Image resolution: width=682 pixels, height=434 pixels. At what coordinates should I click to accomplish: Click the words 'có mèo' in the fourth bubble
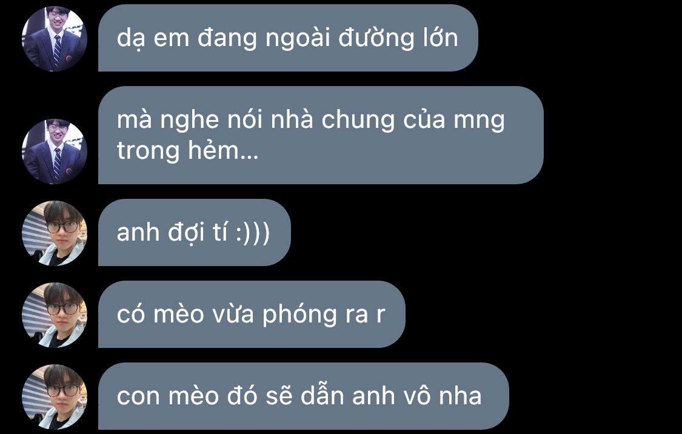[160, 314]
